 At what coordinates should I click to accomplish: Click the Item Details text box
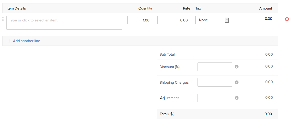pyautogui.click(x=64, y=23)
